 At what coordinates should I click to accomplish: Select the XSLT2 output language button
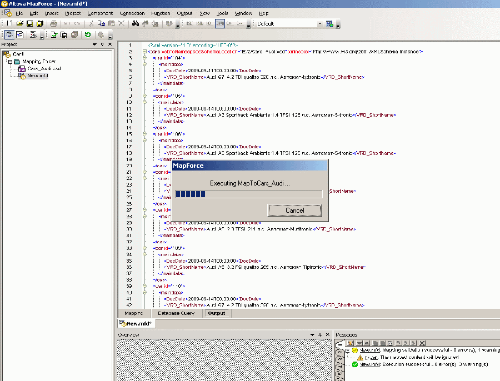[x=200, y=23]
